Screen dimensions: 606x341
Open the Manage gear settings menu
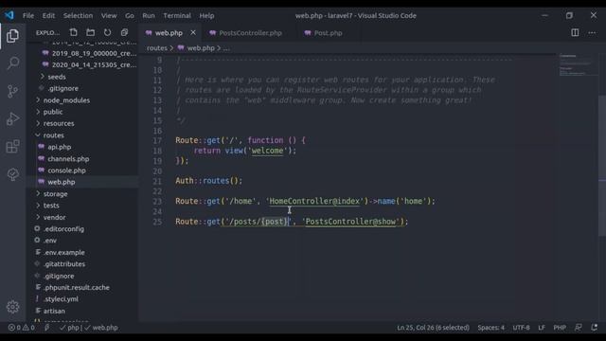coord(12,307)
